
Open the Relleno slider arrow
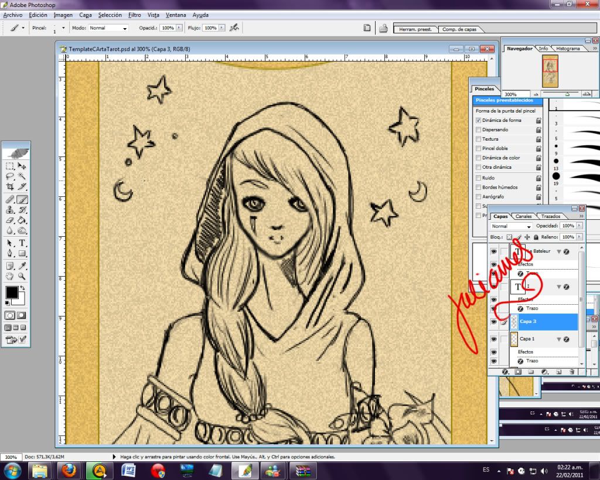(x=579, y=237)
